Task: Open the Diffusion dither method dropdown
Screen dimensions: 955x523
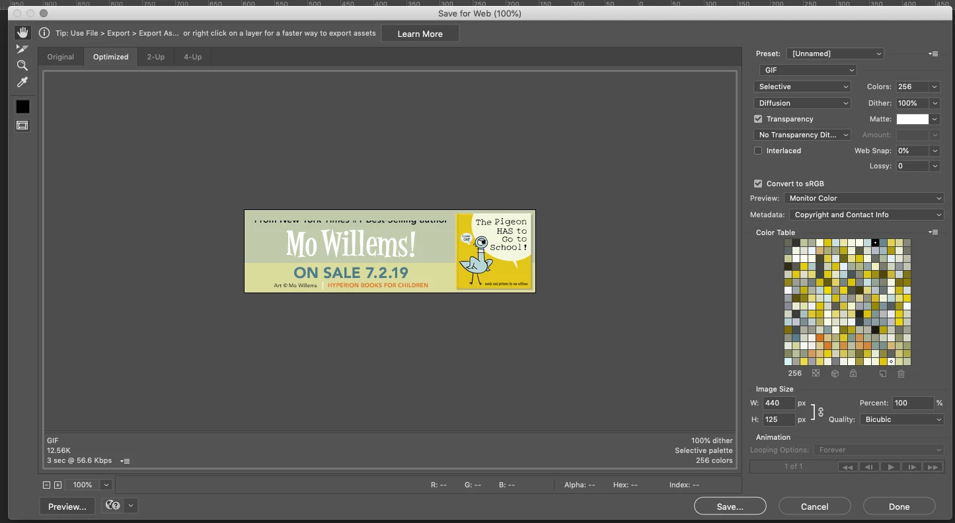Action: coord(802,103)
